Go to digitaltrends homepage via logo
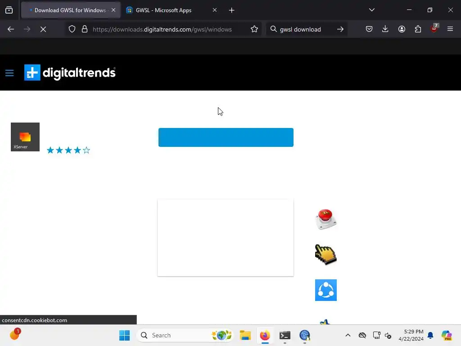461x346 pixels. point(70,73)
